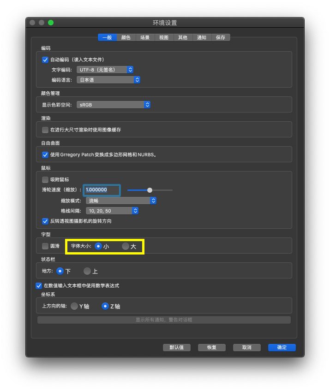Open the 缩放模式 流畅 dropdown

tap(121, 201)
